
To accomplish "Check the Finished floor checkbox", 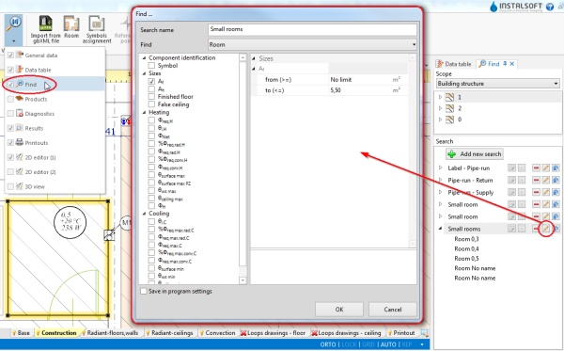I will tap(151, 97).
